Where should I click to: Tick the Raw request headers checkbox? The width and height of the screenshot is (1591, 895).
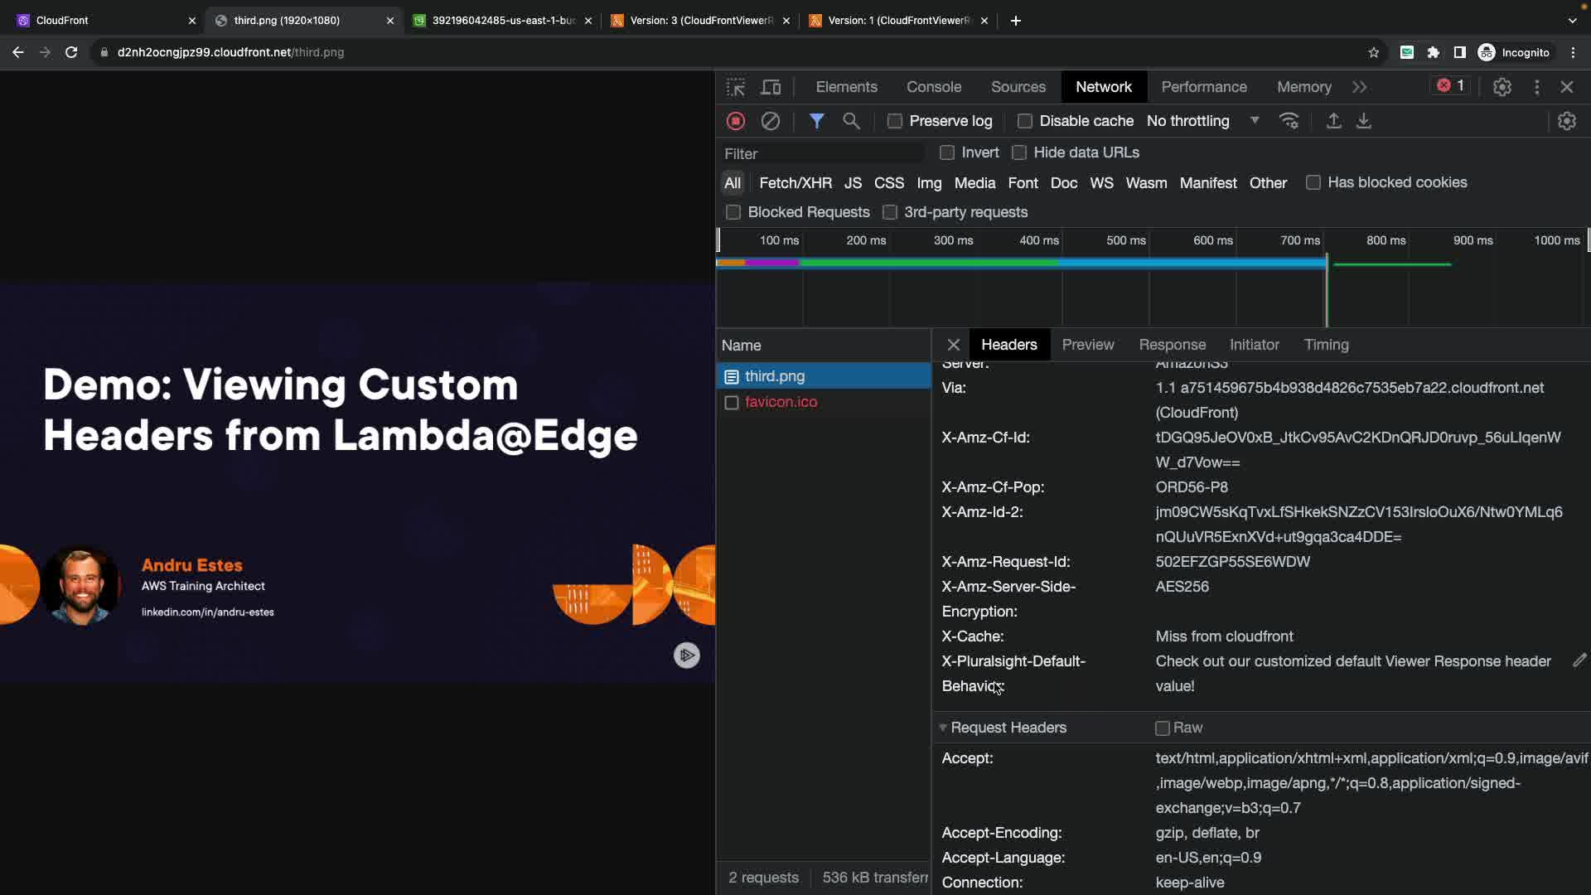(x=1162, y=728)
